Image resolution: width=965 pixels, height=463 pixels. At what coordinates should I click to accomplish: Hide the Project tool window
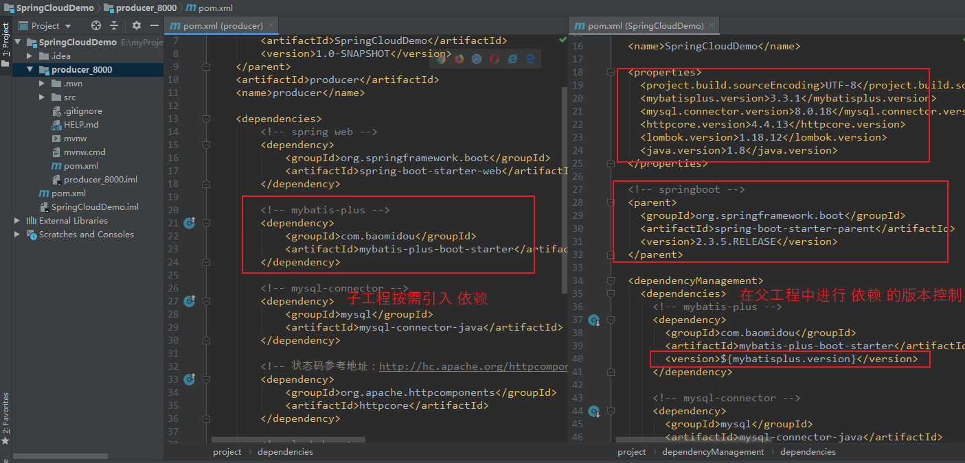pos(154,25)
